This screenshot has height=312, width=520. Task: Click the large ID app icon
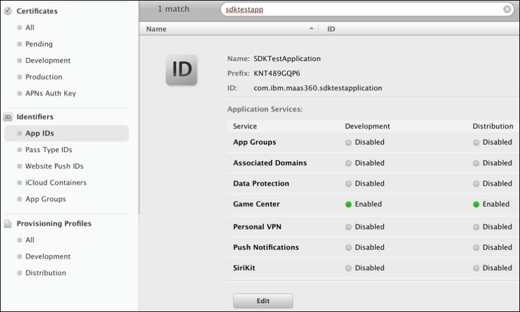pos(181,70)
